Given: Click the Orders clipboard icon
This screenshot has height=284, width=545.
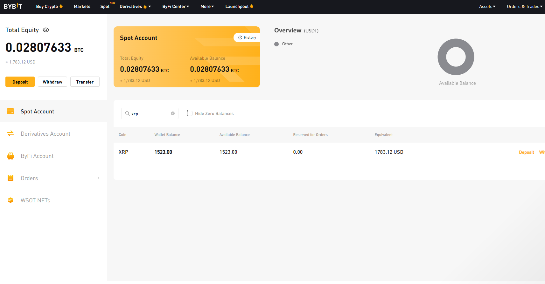Looking at the screenshot, I should pyautogui.click(x=10, y=178).
